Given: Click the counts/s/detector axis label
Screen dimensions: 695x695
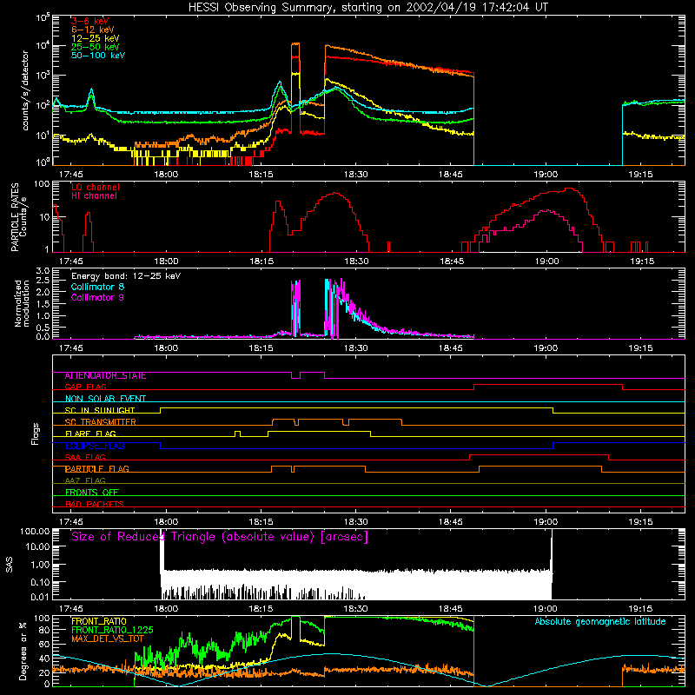Looking at the screenshot, I should pyautogui.click(x=25, y=90).
